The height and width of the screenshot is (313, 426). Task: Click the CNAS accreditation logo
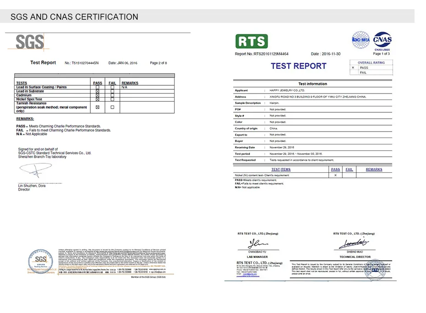click(x=382, y=41)
